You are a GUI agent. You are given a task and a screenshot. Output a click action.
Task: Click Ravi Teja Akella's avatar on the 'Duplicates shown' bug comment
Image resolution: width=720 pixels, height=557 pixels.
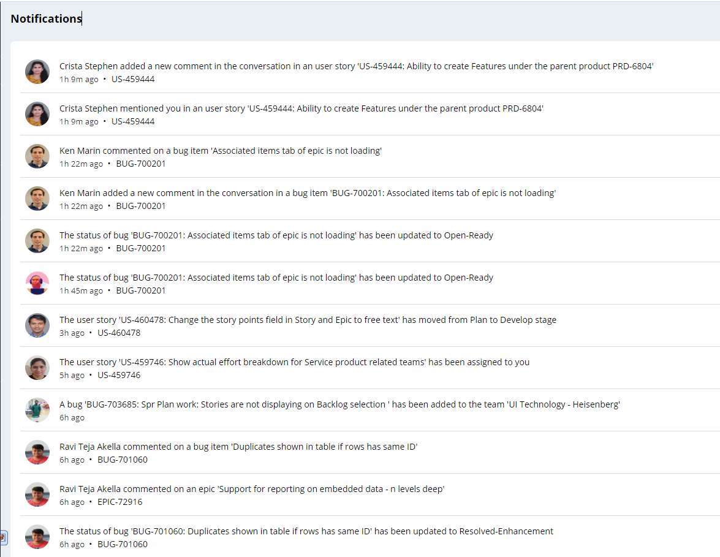(37, 452)
